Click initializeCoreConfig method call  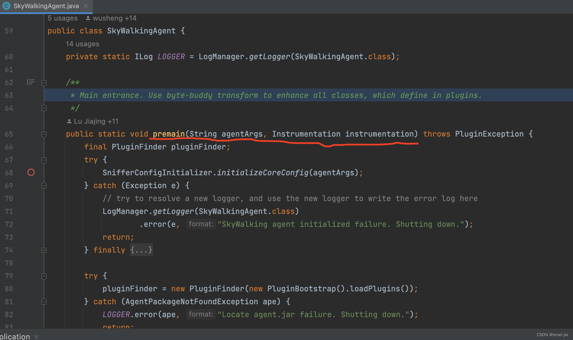pos(263,173)
